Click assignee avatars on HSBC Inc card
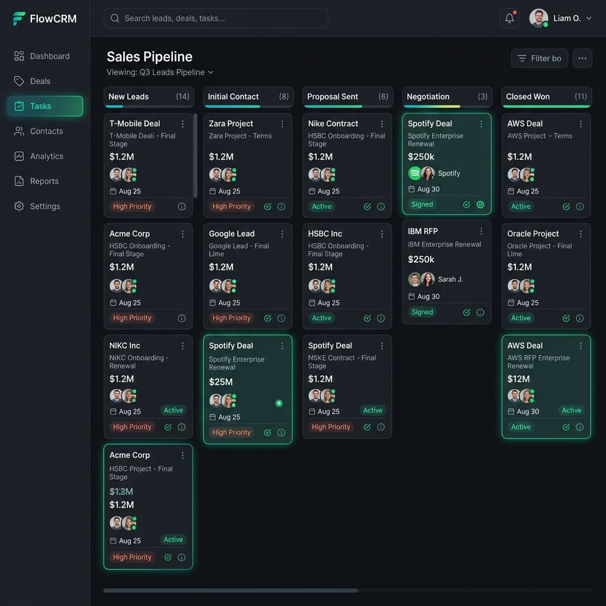The height and width of the screenshot is (606, 606). (x=322, y=286)
